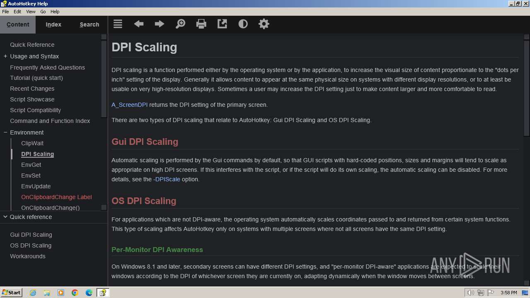This screenshot has width=530, height=298.
Task: Switch to the Search tab
Action: pos(89,24)
